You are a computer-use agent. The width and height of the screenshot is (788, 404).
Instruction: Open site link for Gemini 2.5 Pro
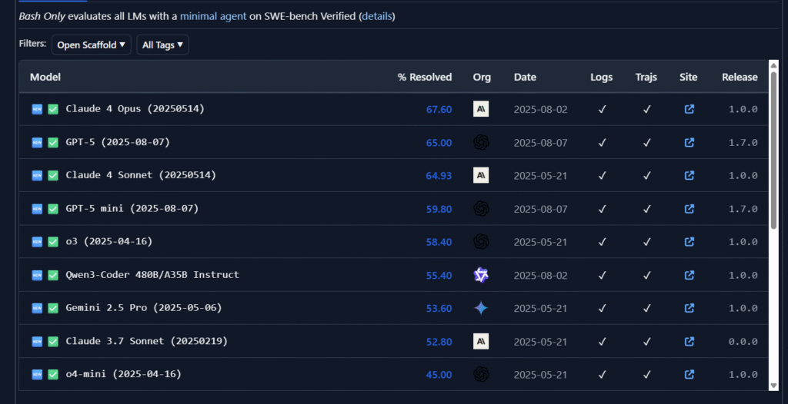point(689,308)
